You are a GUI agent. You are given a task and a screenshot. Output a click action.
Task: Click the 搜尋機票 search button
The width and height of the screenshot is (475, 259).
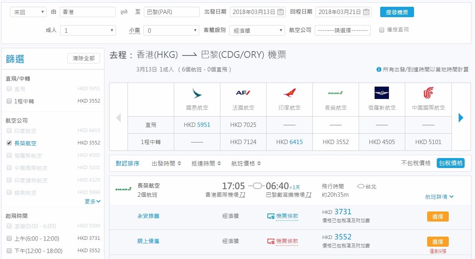click(397, 12)
